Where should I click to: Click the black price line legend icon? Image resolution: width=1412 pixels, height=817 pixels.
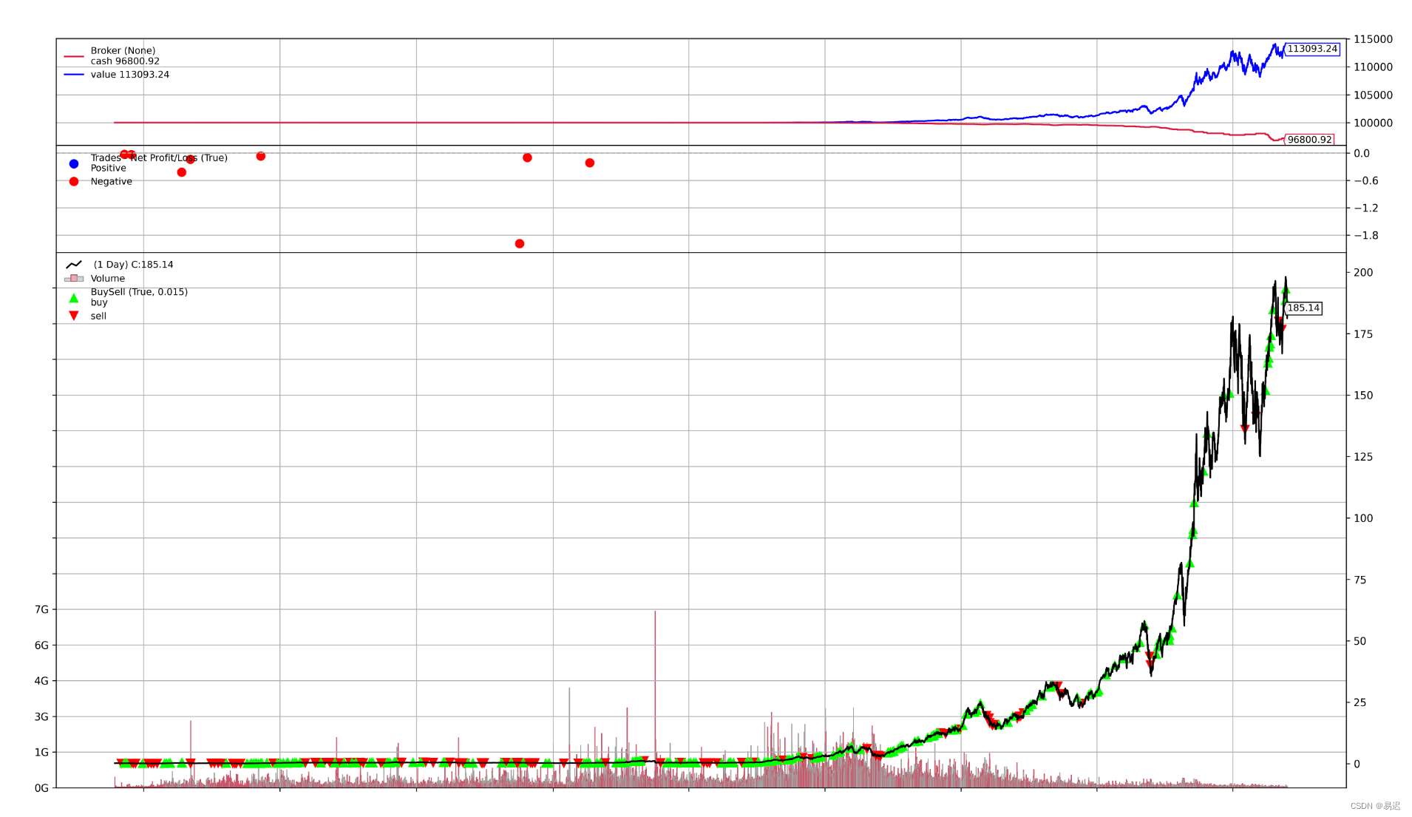[x=74, y=265]
